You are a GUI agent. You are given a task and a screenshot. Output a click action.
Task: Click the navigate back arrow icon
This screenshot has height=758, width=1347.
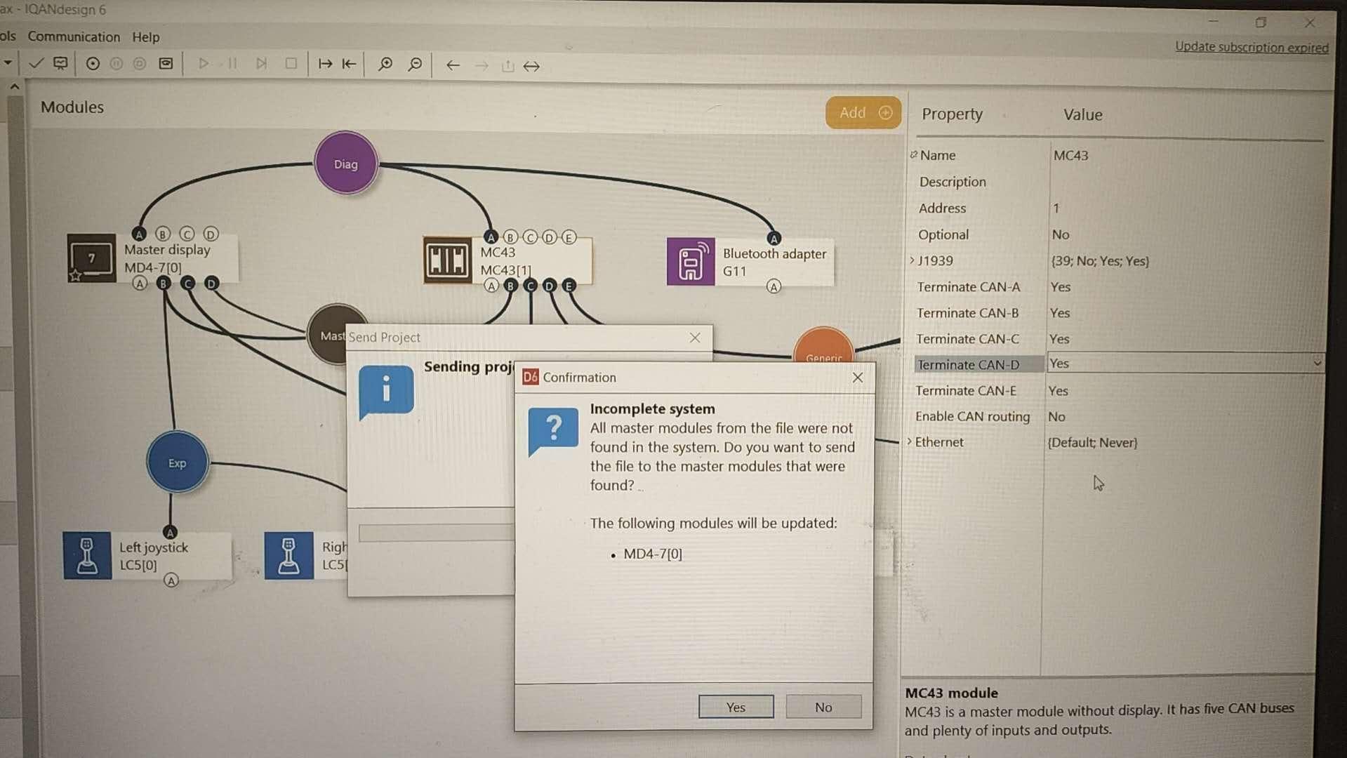(453, 66)
